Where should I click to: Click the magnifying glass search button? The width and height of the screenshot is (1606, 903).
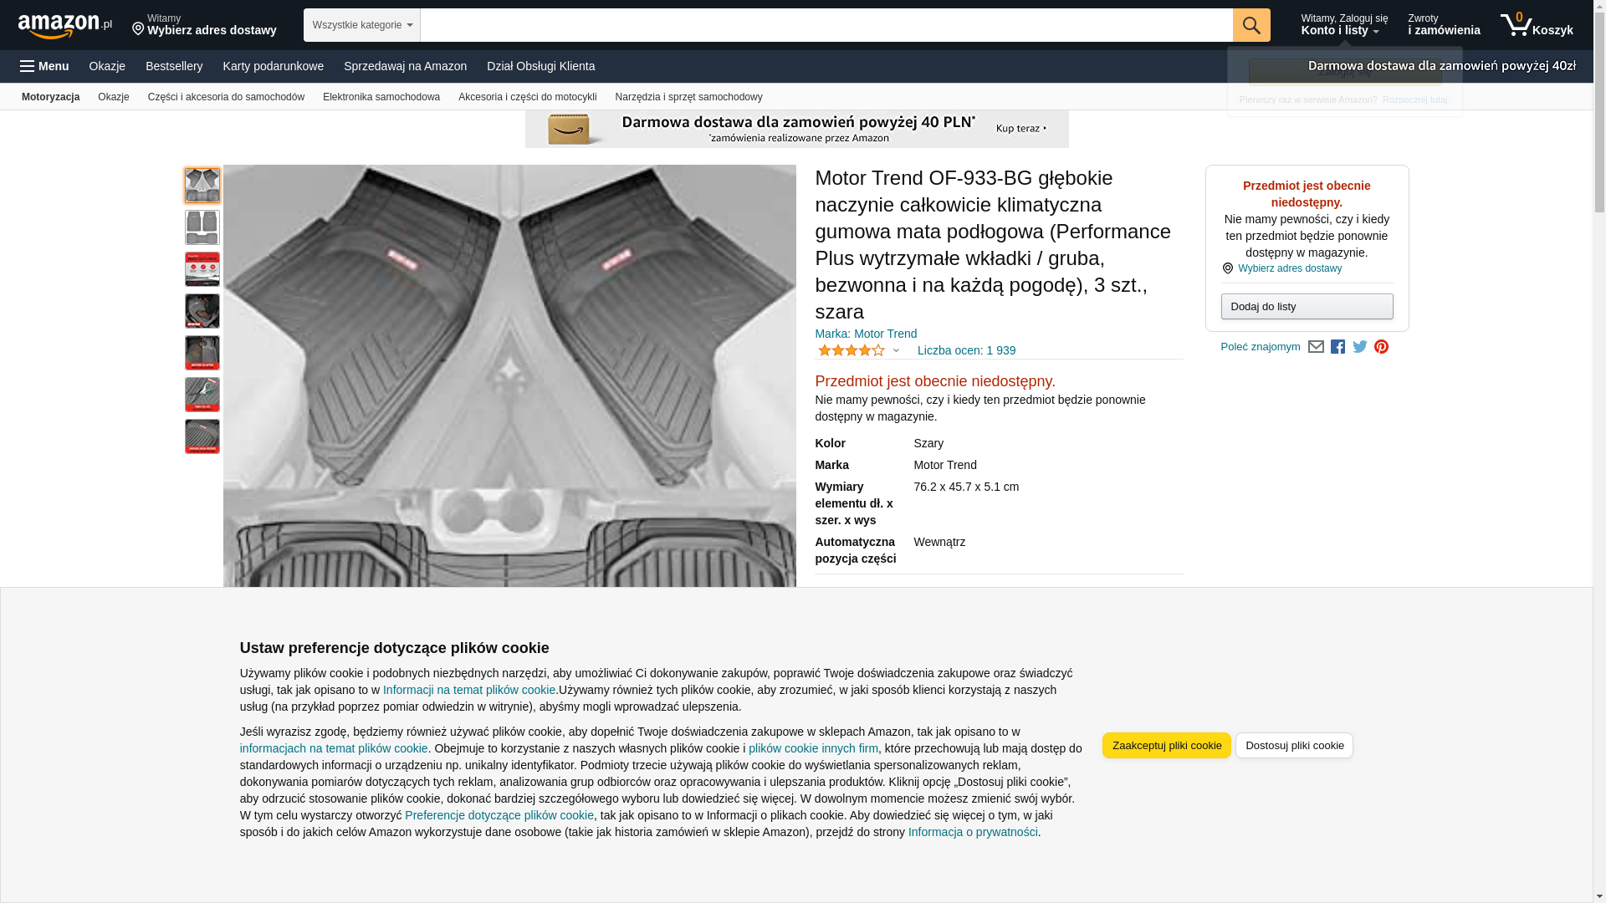[x=1251, y=25]
